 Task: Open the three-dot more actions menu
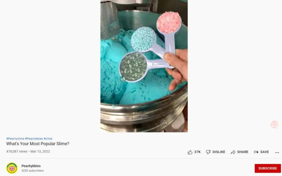tap(277, 152)
